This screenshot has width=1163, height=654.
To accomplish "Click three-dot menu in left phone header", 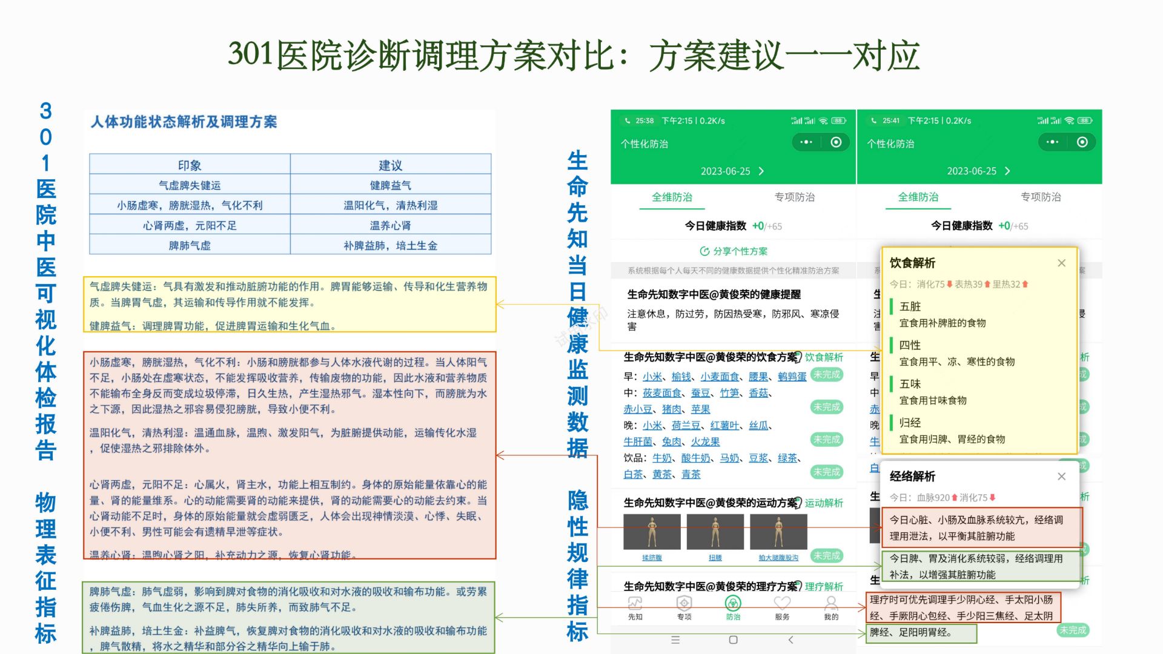I will tap(806, 142).
